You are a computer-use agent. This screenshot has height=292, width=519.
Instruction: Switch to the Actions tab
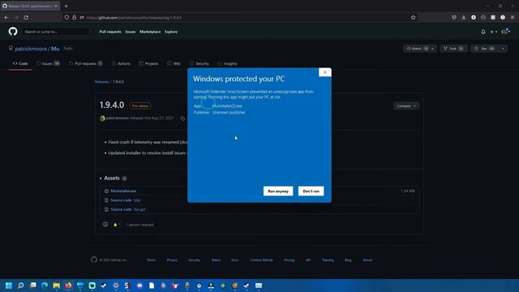coord(121,63)
